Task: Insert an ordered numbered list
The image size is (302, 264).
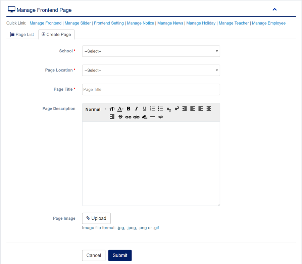Action: 153,109
